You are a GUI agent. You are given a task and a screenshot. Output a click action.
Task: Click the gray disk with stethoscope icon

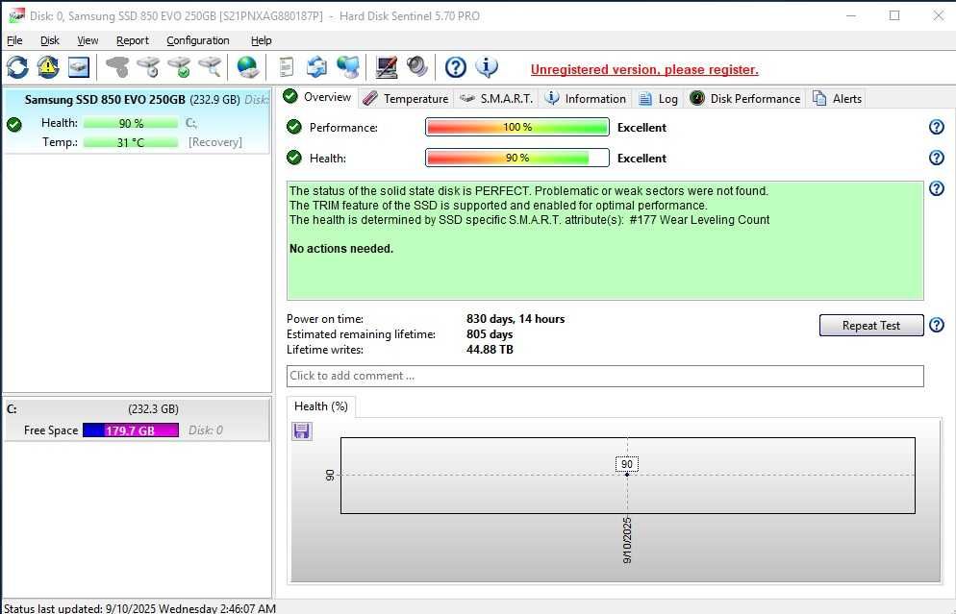[117, 67]
